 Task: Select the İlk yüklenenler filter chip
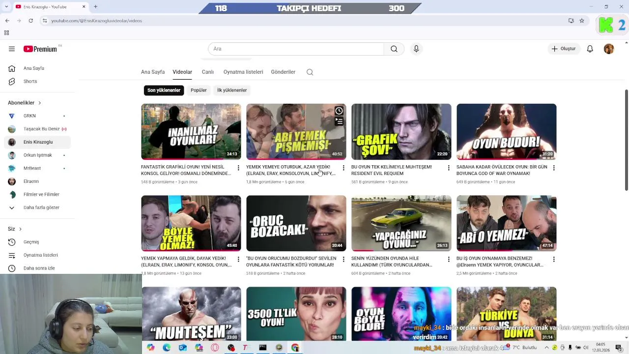pos(232,90)
